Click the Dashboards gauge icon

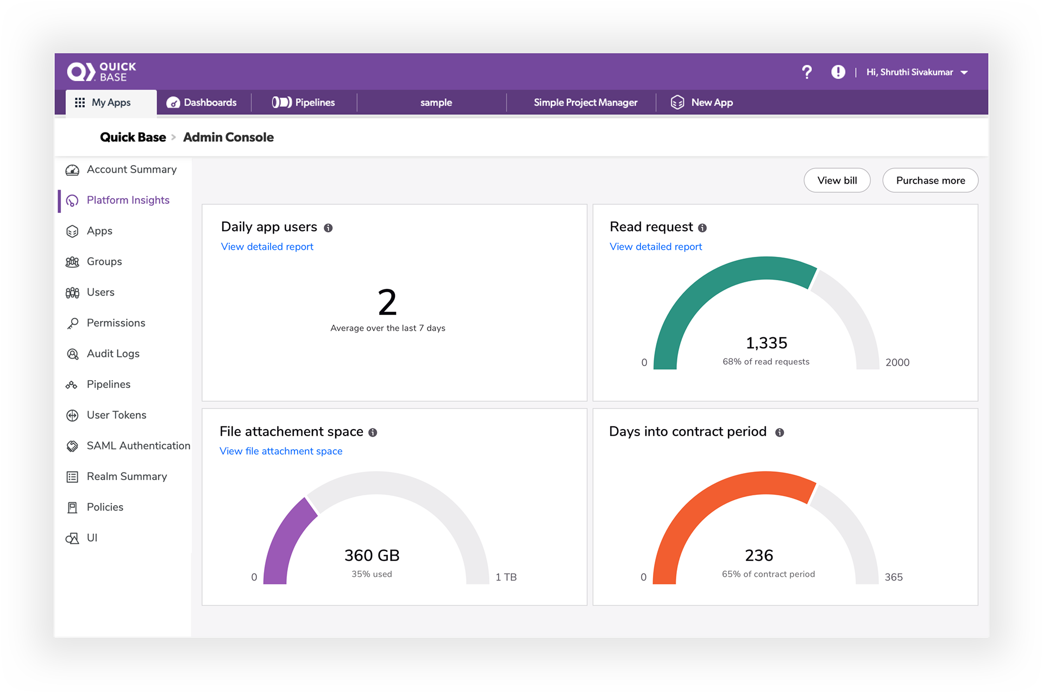(173, 103)
